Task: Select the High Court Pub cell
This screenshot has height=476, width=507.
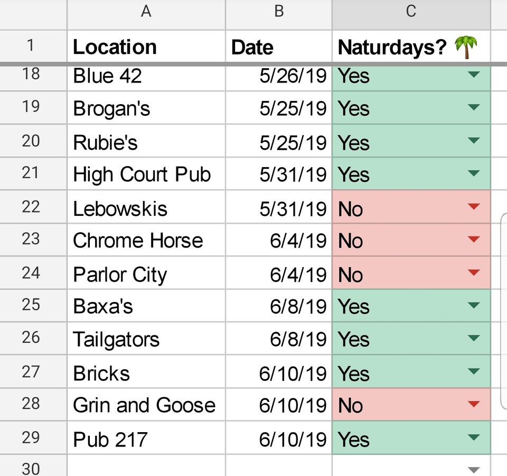Action: tap(146, 174)
